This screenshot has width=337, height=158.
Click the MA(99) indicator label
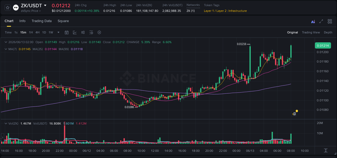[x=64, y=49]
